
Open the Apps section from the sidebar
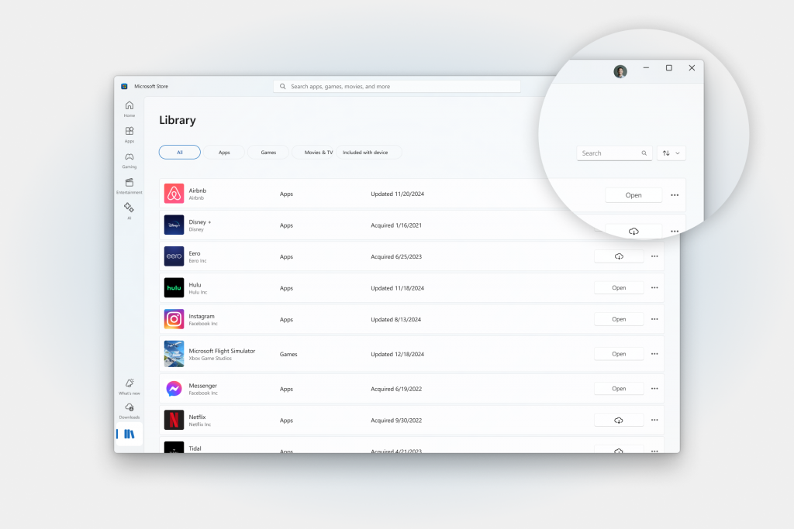(x=129, y=133)
